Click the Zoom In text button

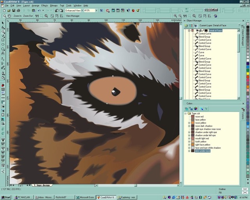point(18,16)
